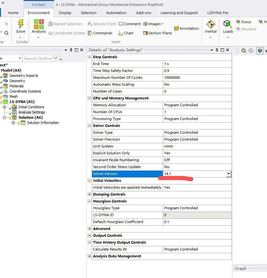Click the Number Of CPUs value
This screenshot has height=278, width=267.
[197, 112]
